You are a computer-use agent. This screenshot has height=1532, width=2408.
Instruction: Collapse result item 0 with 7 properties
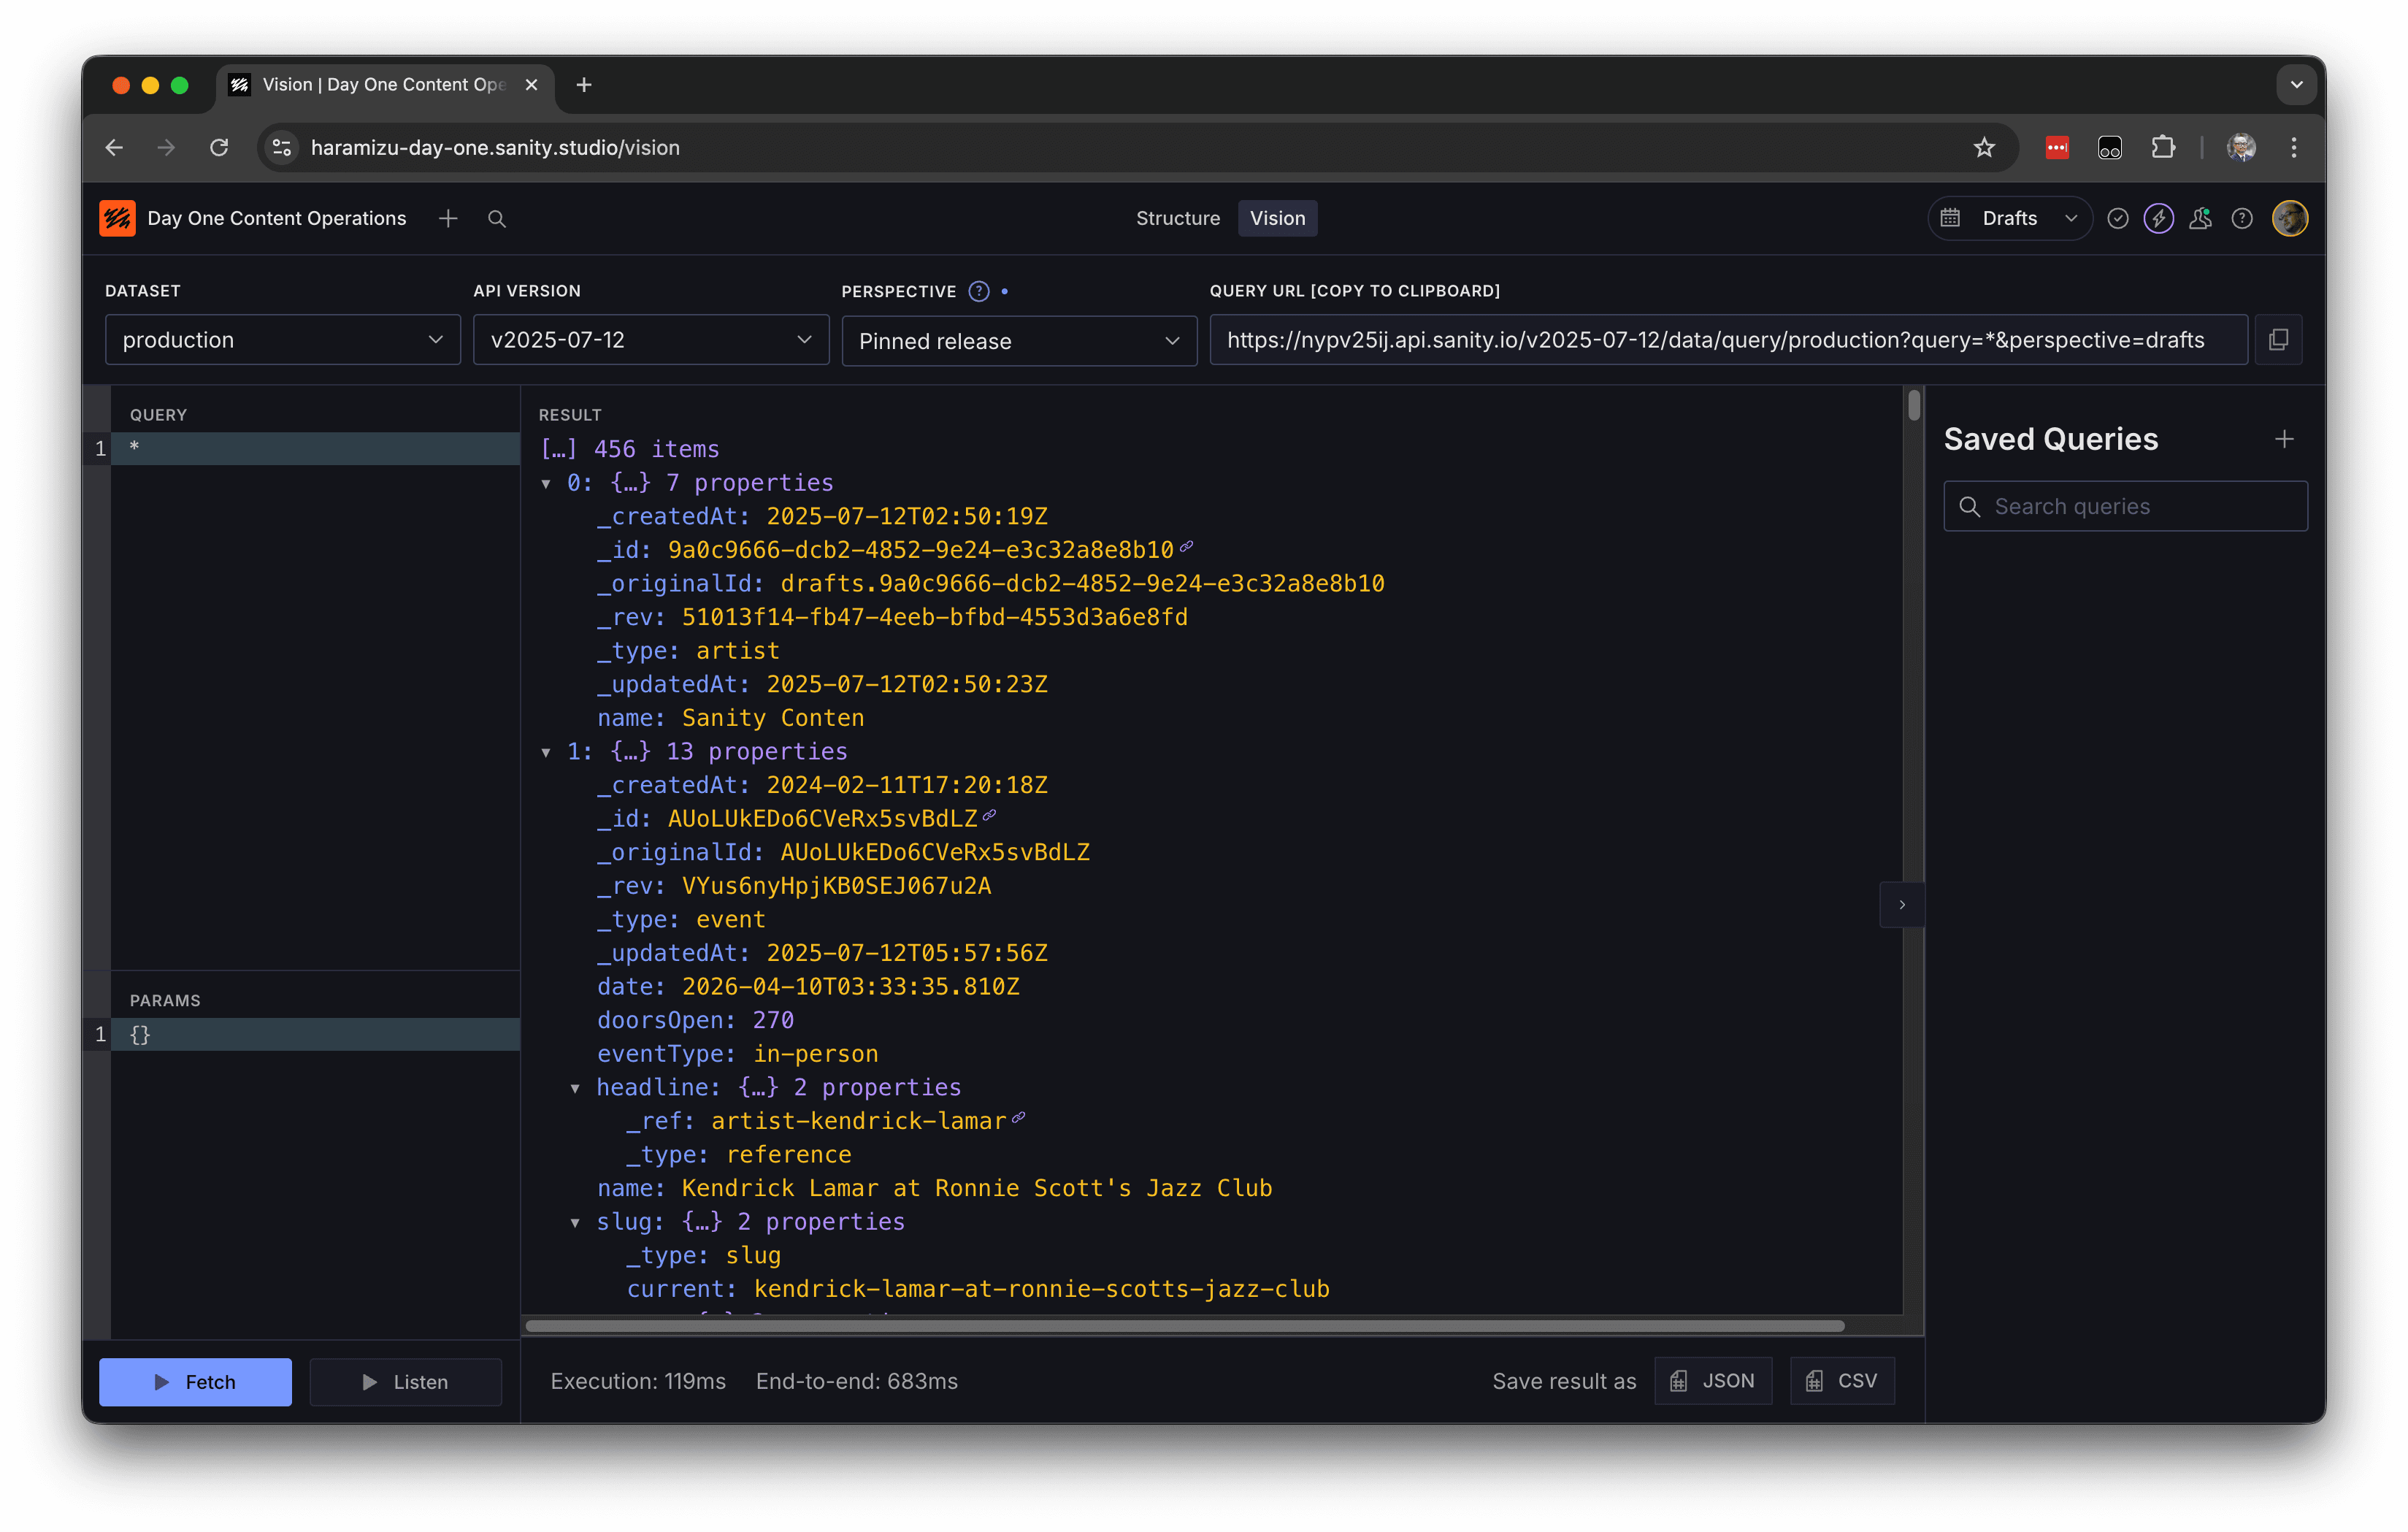(546, 484)
